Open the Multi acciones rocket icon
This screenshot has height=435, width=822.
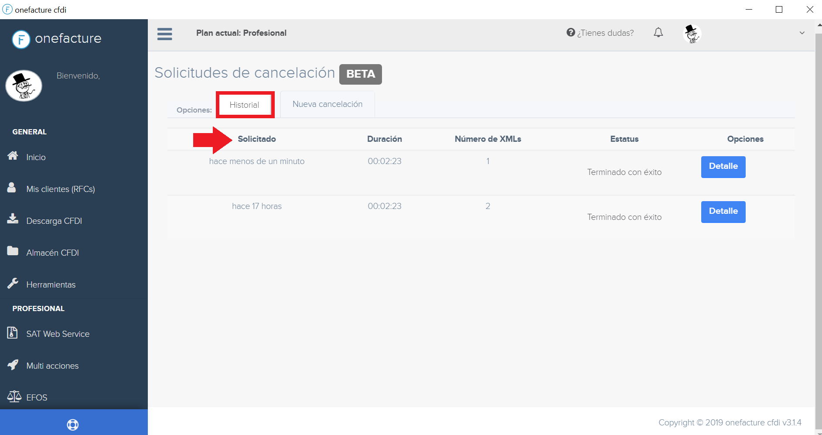13,365
